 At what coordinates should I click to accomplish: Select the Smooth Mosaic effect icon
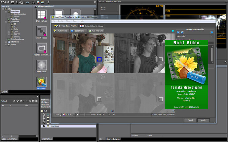click(x=42, y=31)
